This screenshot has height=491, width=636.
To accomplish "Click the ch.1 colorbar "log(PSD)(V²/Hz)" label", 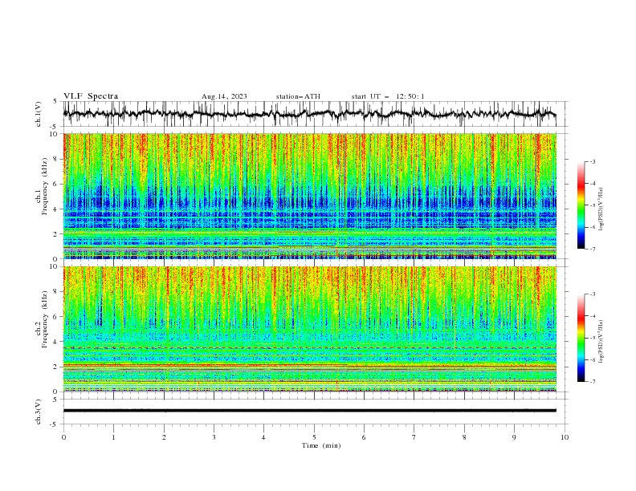I will [601, 209].
